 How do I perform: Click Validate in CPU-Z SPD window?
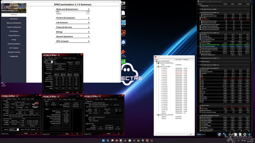67,93
